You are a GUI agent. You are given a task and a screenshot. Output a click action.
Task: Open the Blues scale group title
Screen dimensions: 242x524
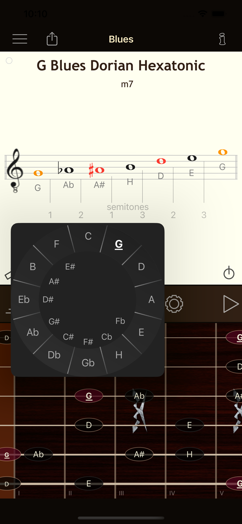tap(121, 39)
